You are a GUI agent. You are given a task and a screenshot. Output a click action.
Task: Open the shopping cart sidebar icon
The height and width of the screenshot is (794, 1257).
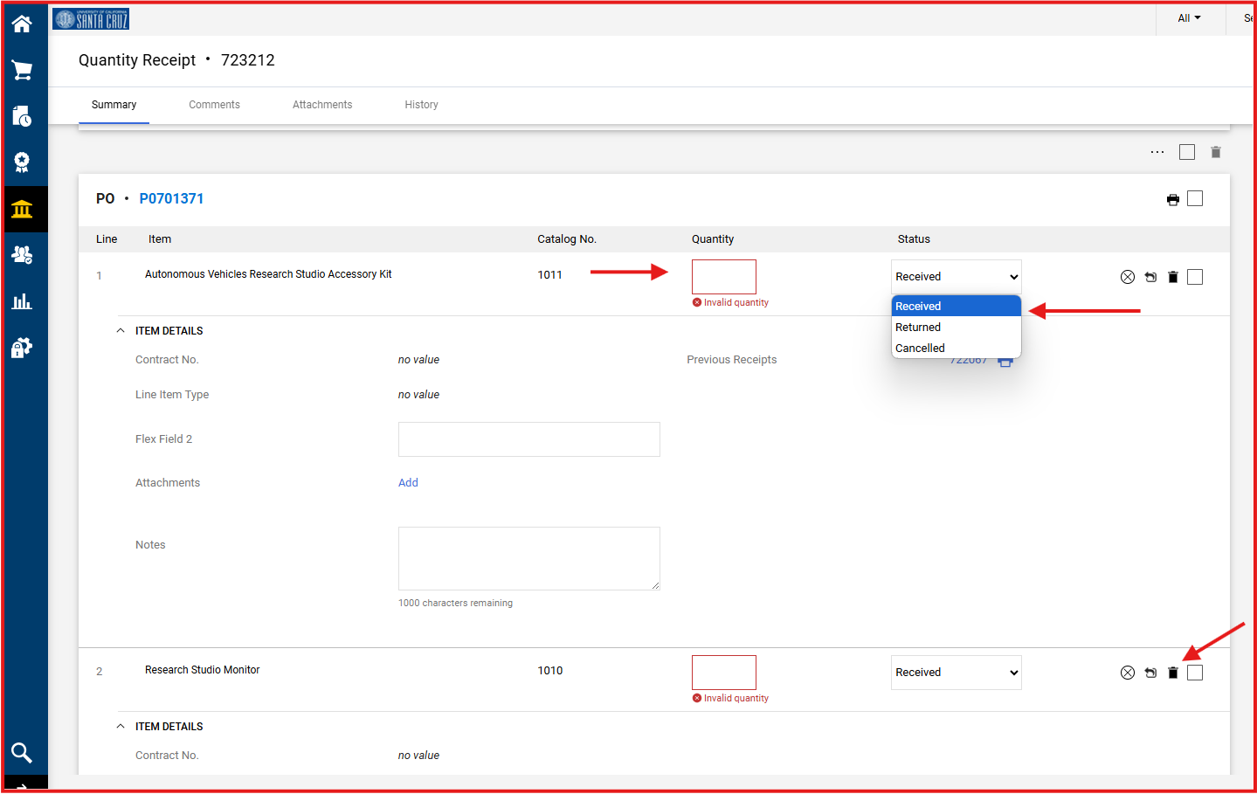pyautogui.click(x=22, y=70)
